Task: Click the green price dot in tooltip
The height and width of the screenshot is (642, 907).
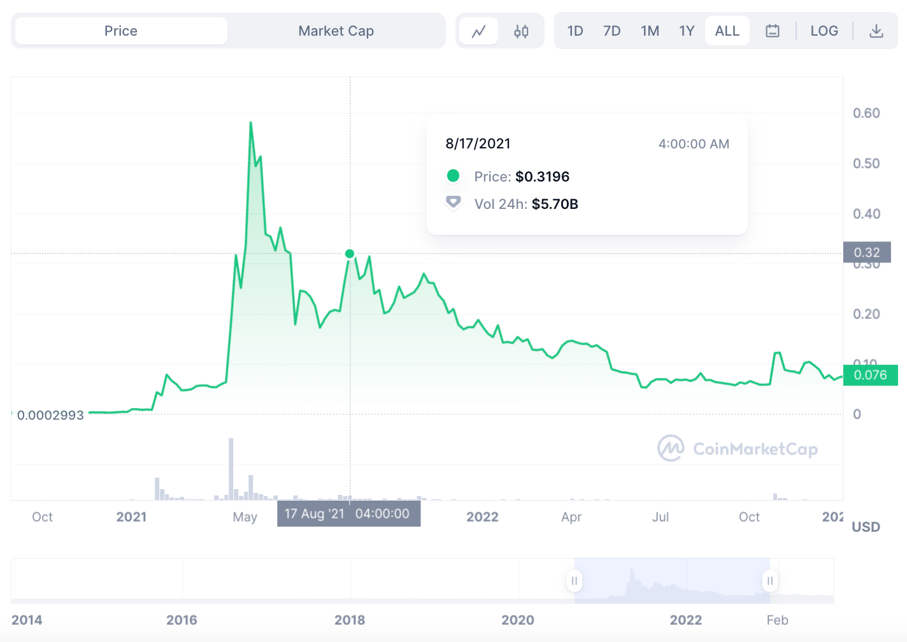Action: coord(453,175)
